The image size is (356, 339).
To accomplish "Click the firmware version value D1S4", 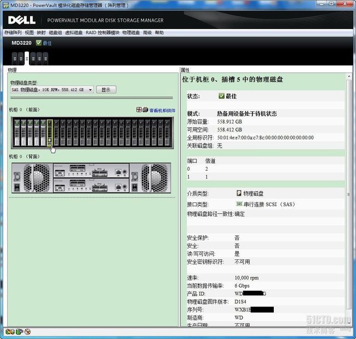I will [x=240, y=302].
